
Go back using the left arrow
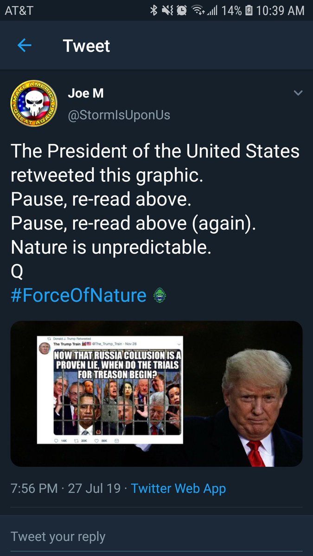24,45
